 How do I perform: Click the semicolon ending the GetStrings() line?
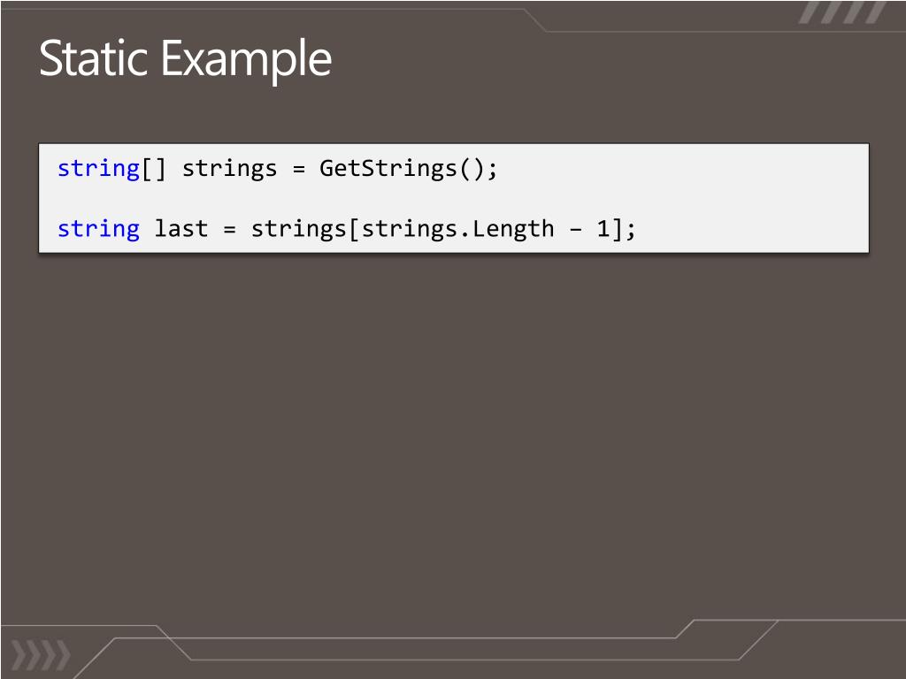(x=492, y=170)
